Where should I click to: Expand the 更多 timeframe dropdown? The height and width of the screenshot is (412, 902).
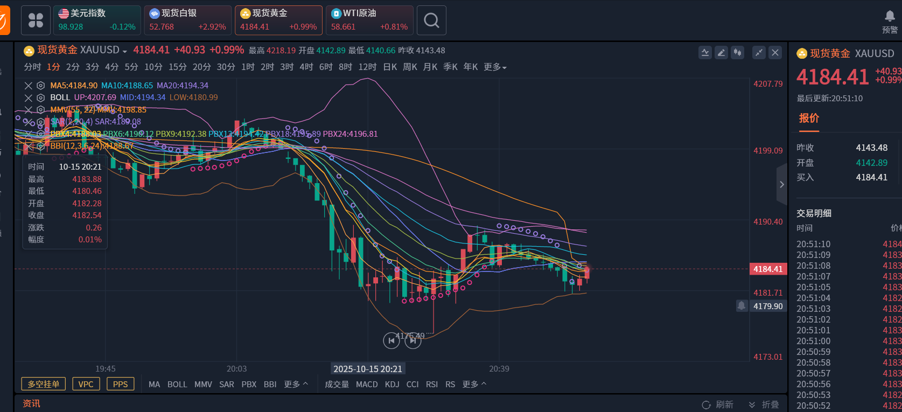[x=495, y=67]
